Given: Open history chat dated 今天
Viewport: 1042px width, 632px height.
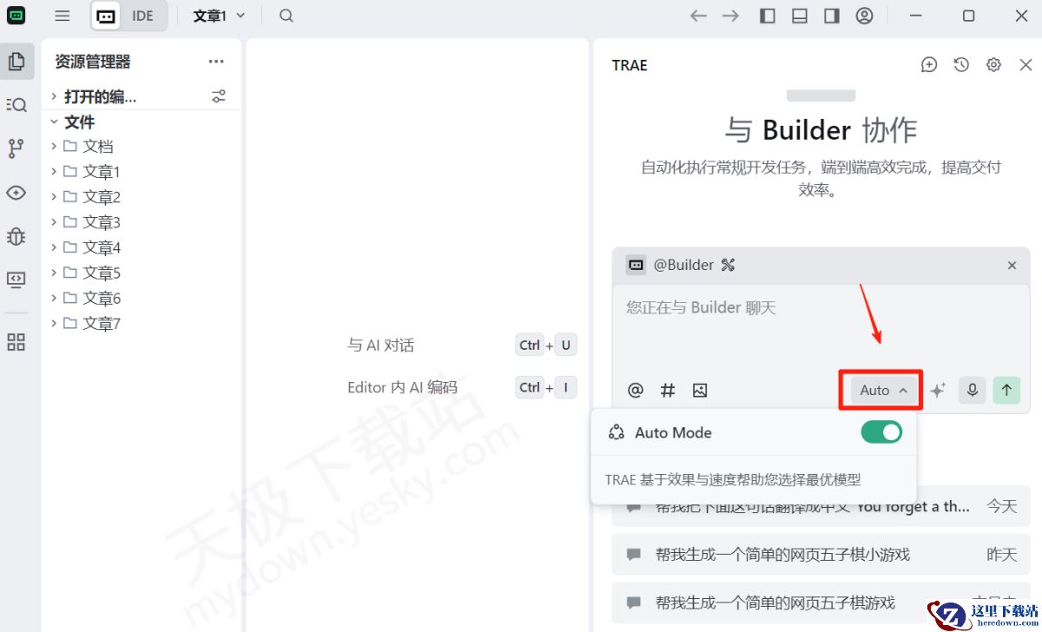Looking at the screenshot, I should [x=821, y=507].
